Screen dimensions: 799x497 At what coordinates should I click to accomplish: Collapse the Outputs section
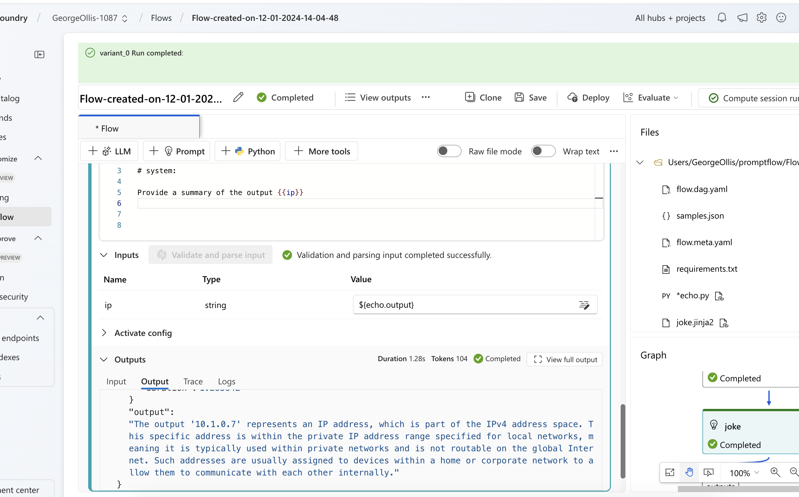click(x=104, y=359)
